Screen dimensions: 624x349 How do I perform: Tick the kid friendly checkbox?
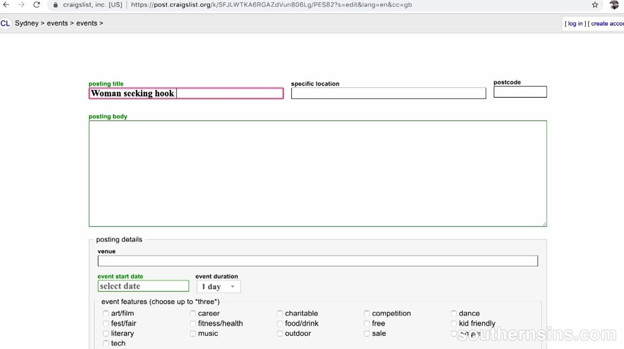(x=454, y=324)
